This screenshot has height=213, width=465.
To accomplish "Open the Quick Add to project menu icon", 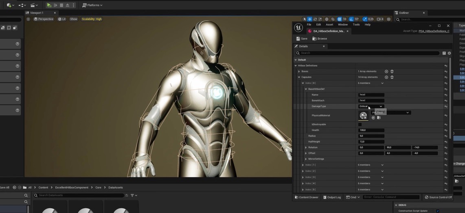I will pos(10,5).
